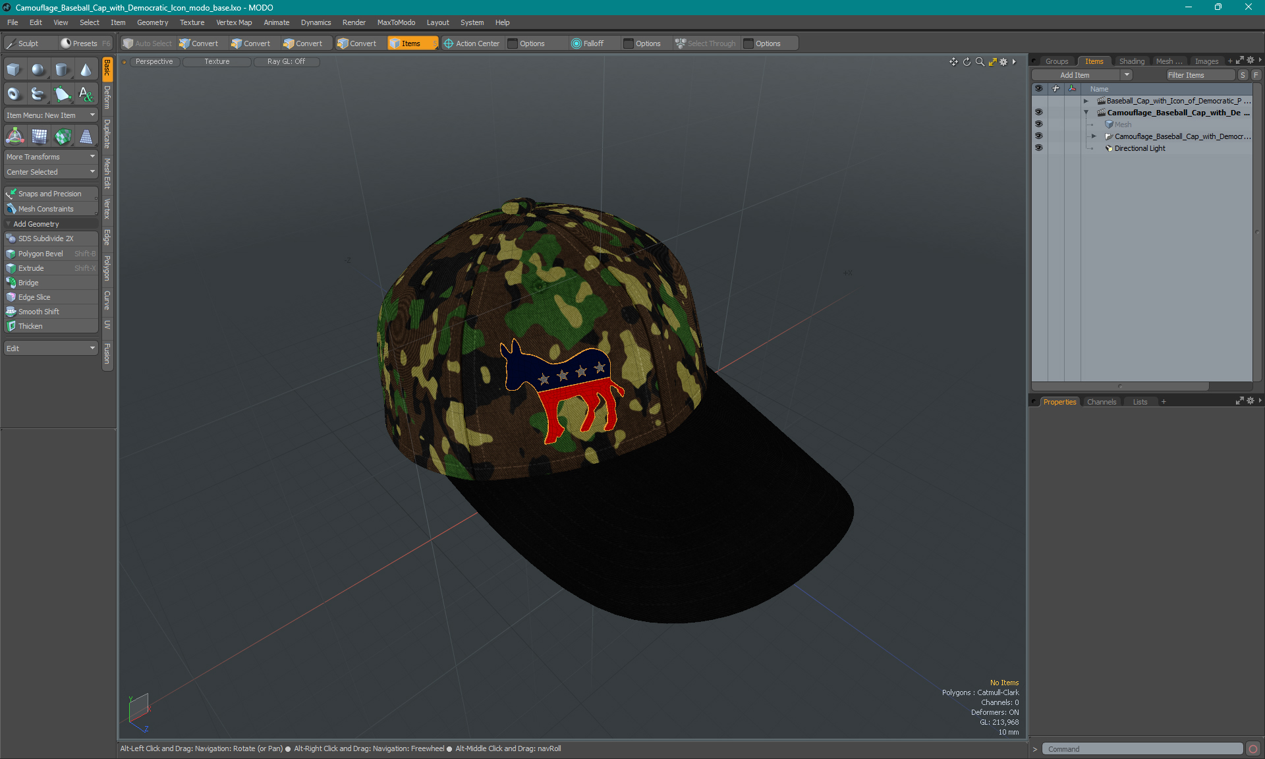Switch to the Groups tab
Viewport: 1265px width, 759px height.
pos(1057,61)
